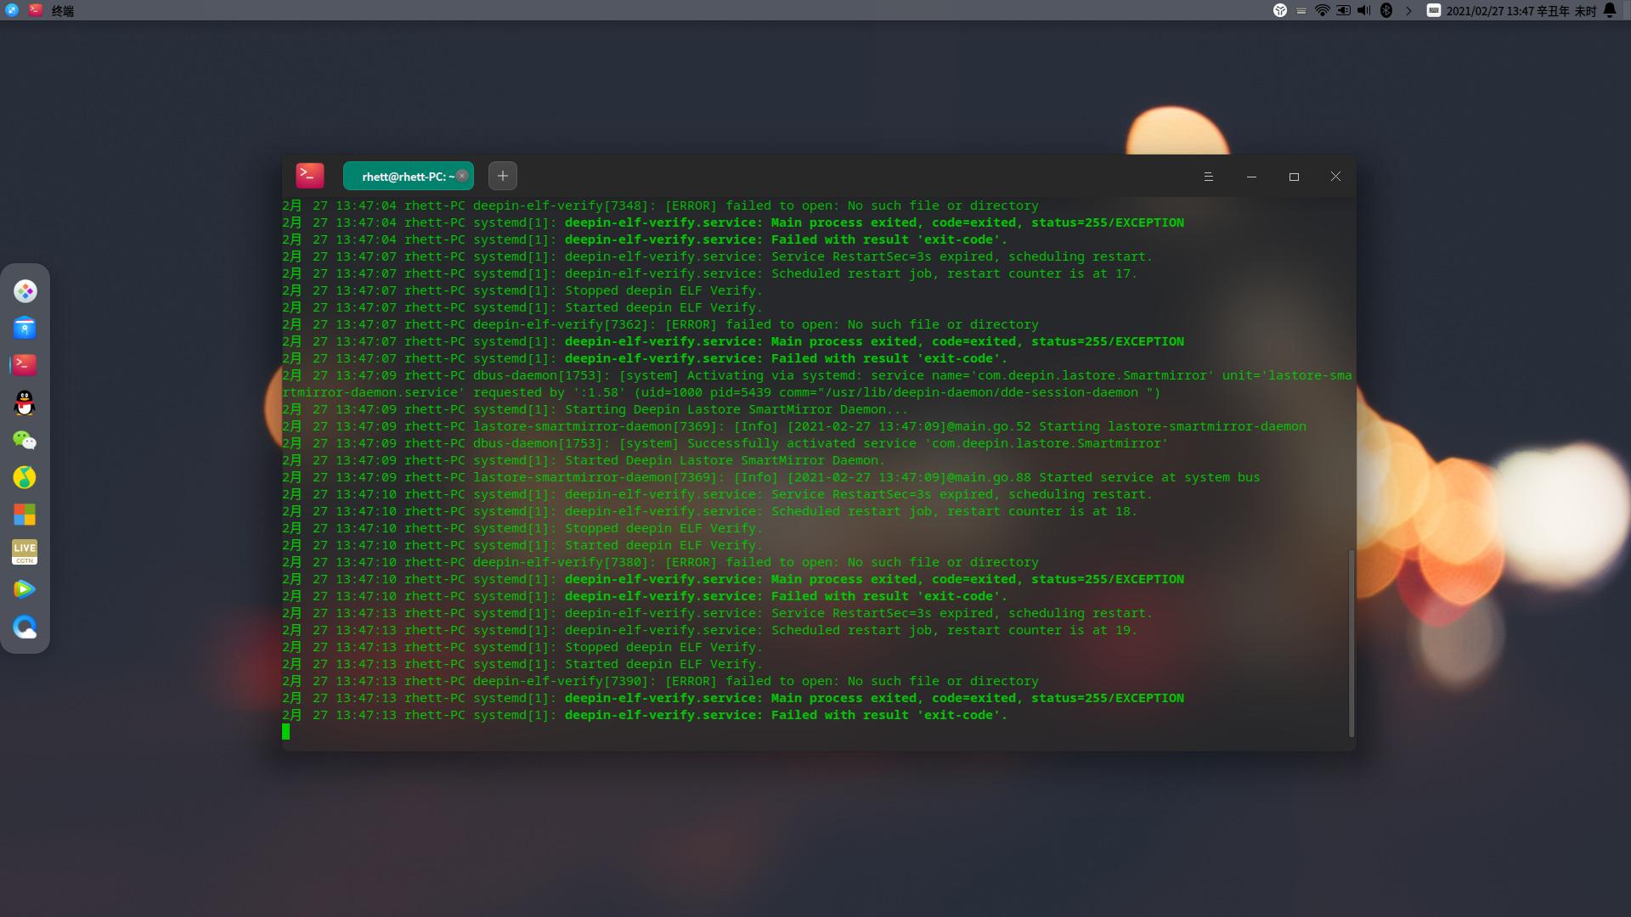
Task: Close the rhett@rhett-PC tab
Action: 462,176
